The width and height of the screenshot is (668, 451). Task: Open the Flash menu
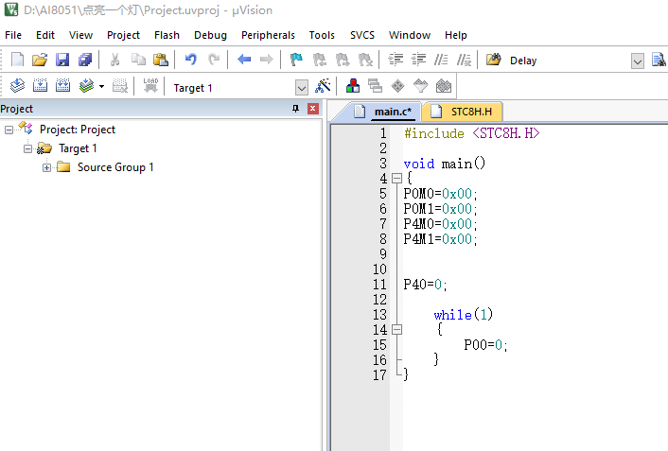(x=167, y=35)
